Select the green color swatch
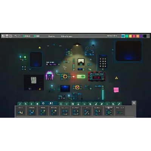 [127, 36]
